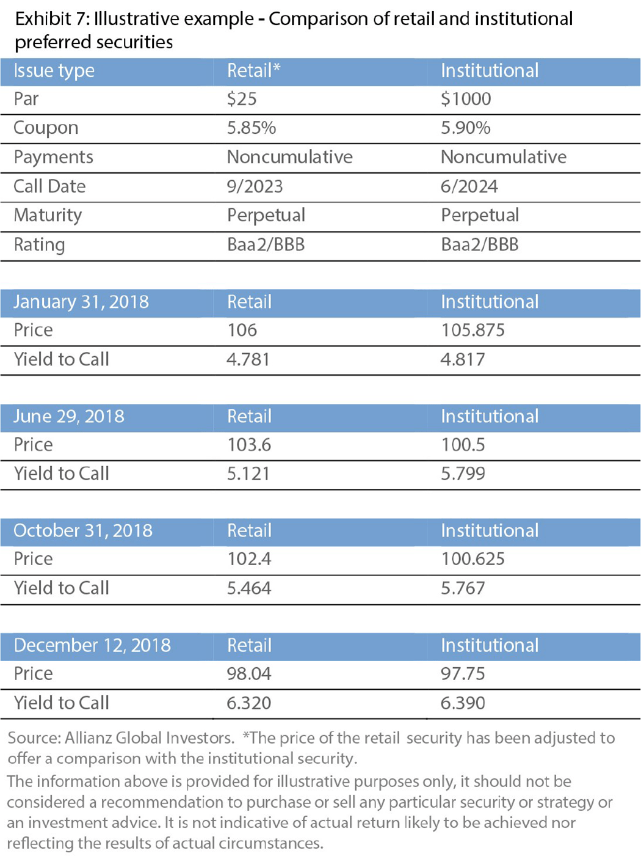
Task: Click the December 12, 2018 header
Action: pos(92,645)
